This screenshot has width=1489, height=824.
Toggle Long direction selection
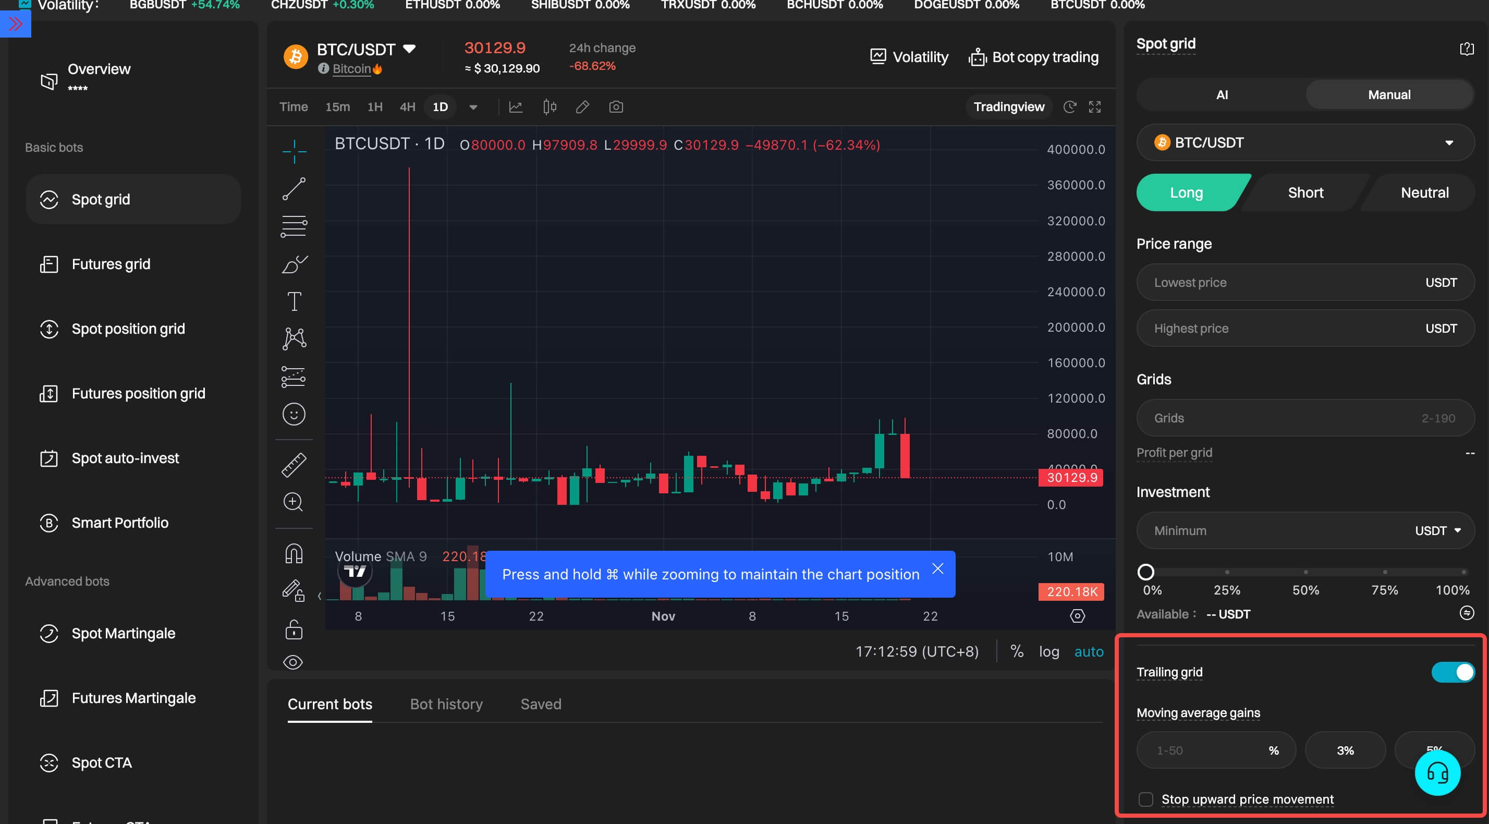pos(1186,192)
